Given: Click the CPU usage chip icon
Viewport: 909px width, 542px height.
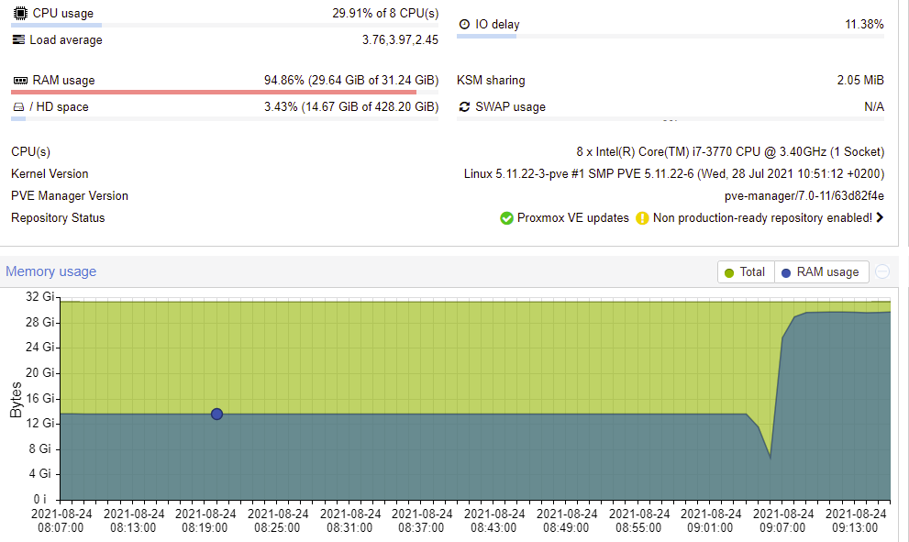Looking at the screenshot, I should pos(20,13).
